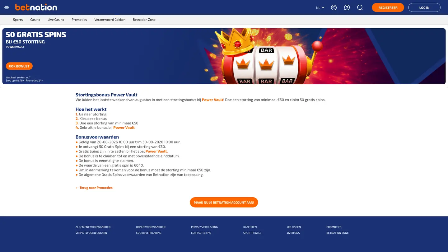The height and width of the screenshot is (252, 448).
Task: Click the GOK BEWUST button
Action: tap(19, 66)
